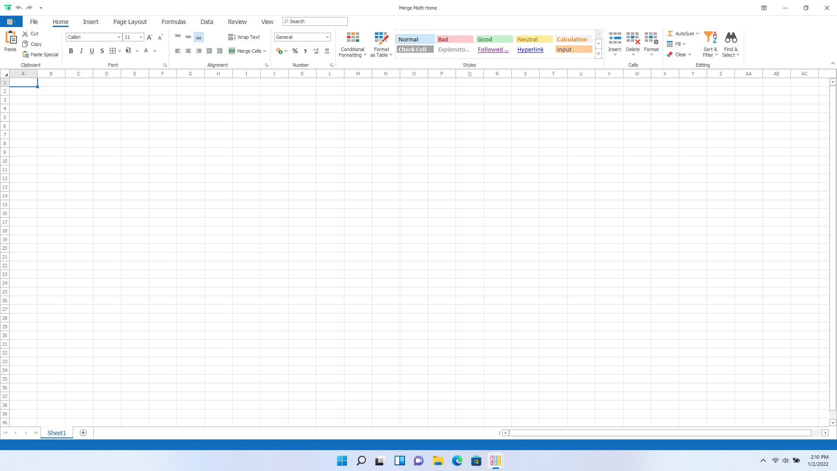Viewport: 837px width, 471px height.
Task: Expand the AutoSum dropdown arrow
Action: coord(697,34)
